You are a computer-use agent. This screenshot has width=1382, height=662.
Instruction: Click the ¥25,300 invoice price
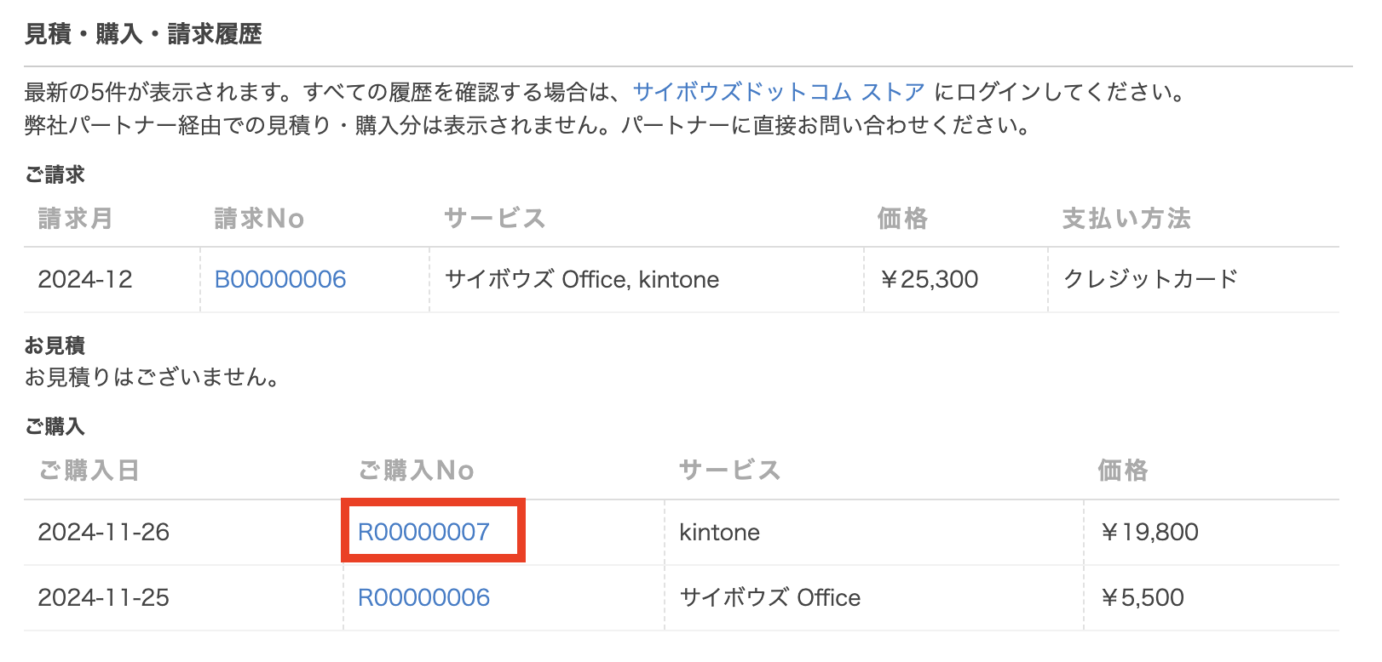(929, 279)
